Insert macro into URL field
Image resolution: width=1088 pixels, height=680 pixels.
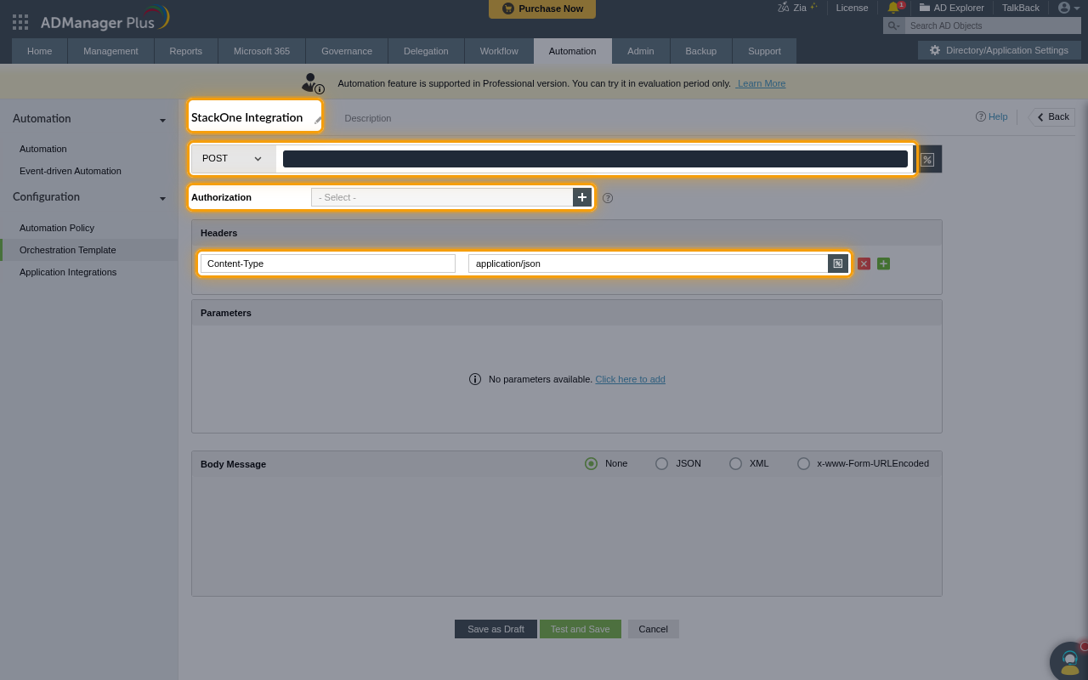coord(927,159)
